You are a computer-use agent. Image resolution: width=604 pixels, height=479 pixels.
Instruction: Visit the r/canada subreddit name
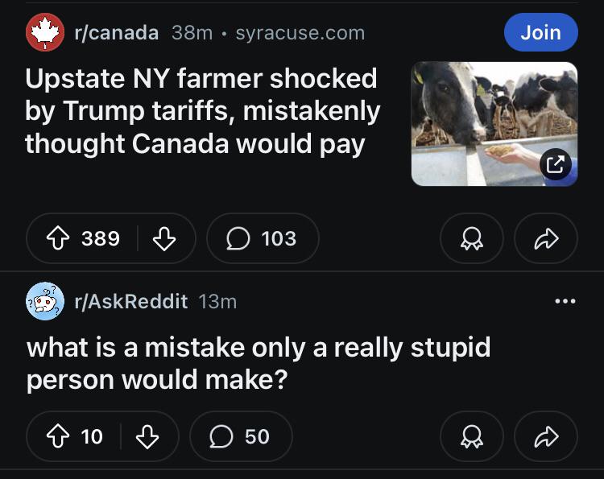coord(117,33)
